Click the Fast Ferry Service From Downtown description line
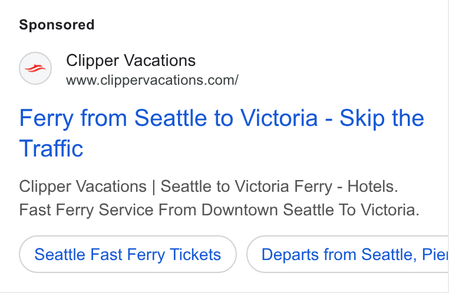Viewport: 449px width, 293px height. pos(219,210)
